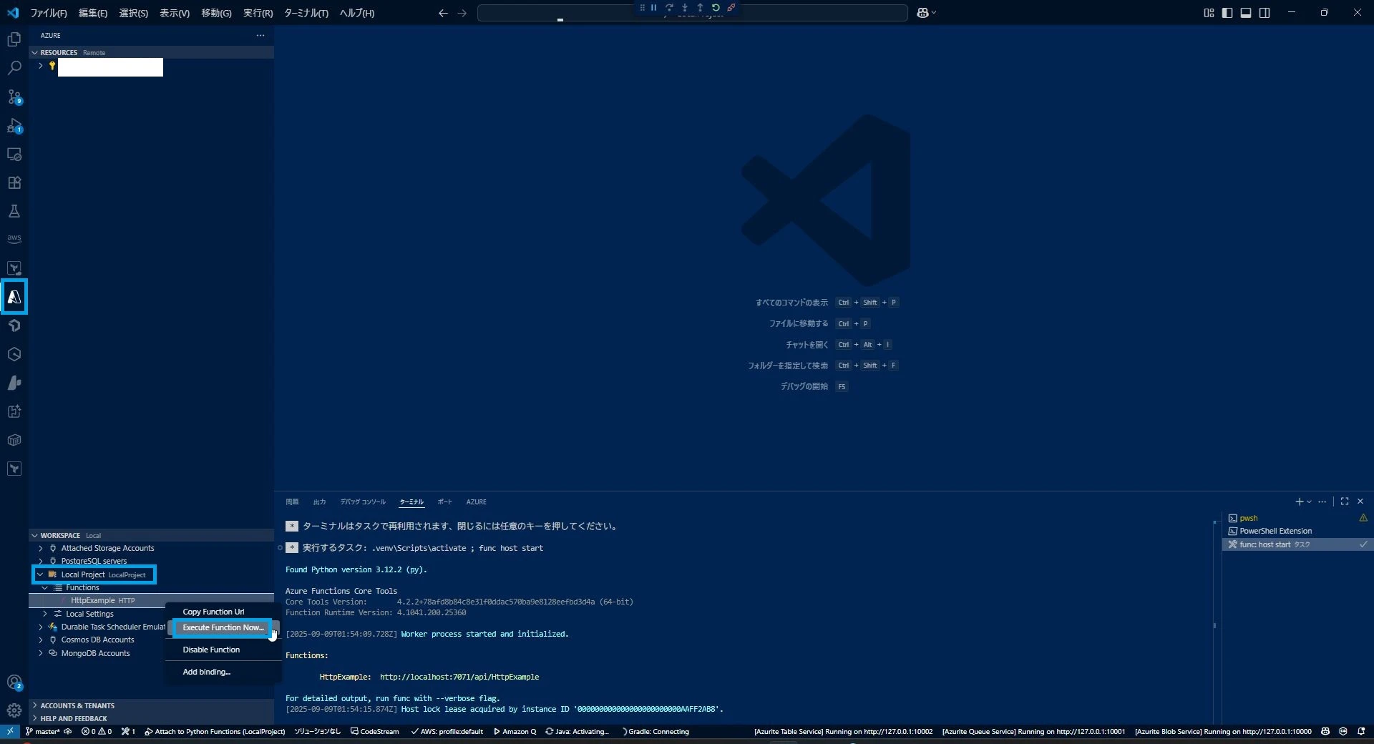This screenshot has width=1374, height=744.
Task: Switch to Output (出力) panel tab
Action: click(x=319, y=501)
